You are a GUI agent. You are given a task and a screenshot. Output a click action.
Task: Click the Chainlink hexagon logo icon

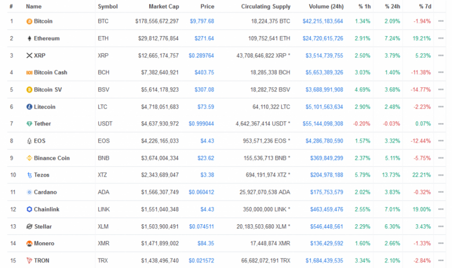(x=29, y=210)
